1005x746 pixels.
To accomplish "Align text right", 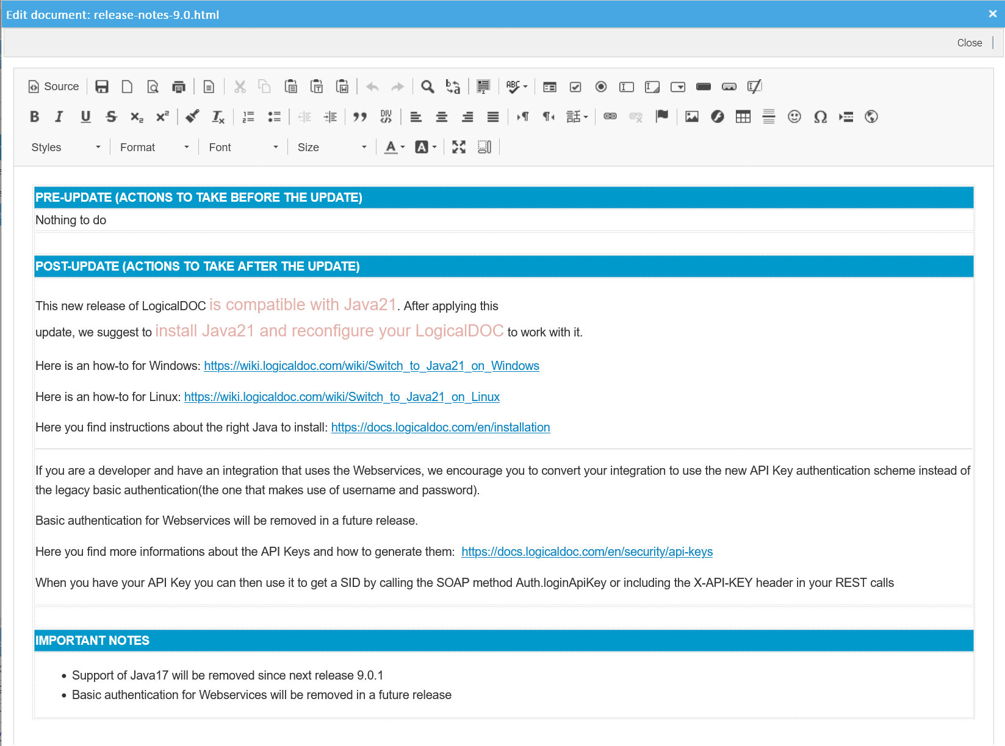I will pos(467,116).
